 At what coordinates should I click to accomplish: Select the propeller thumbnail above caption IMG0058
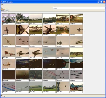pos(22,29)
